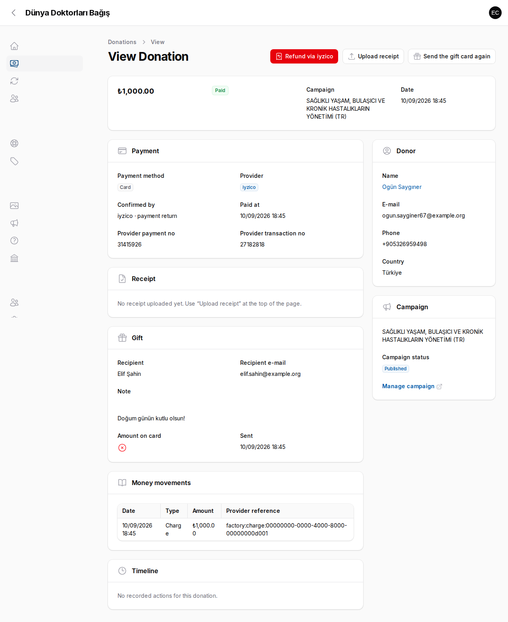Click the phone number +905326959498
Viewport: 508px width, 622px height.
tap(404, 244)
